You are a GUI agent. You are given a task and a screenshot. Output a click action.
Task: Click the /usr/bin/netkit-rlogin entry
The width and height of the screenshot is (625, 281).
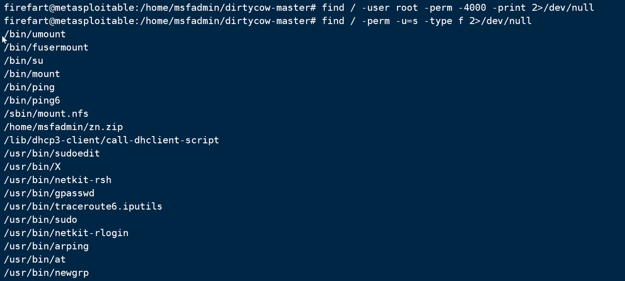click(66, 233)
